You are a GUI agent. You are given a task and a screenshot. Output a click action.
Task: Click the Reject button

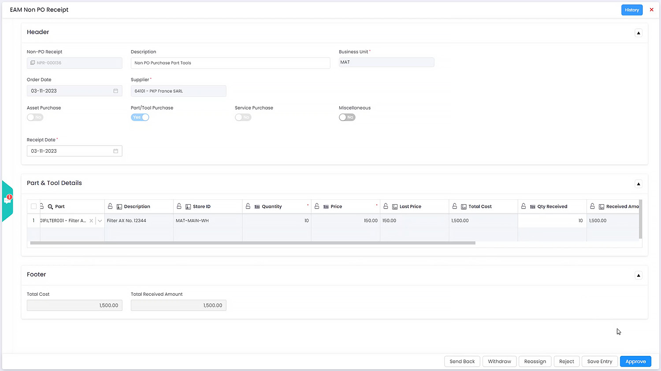[566, 361]
